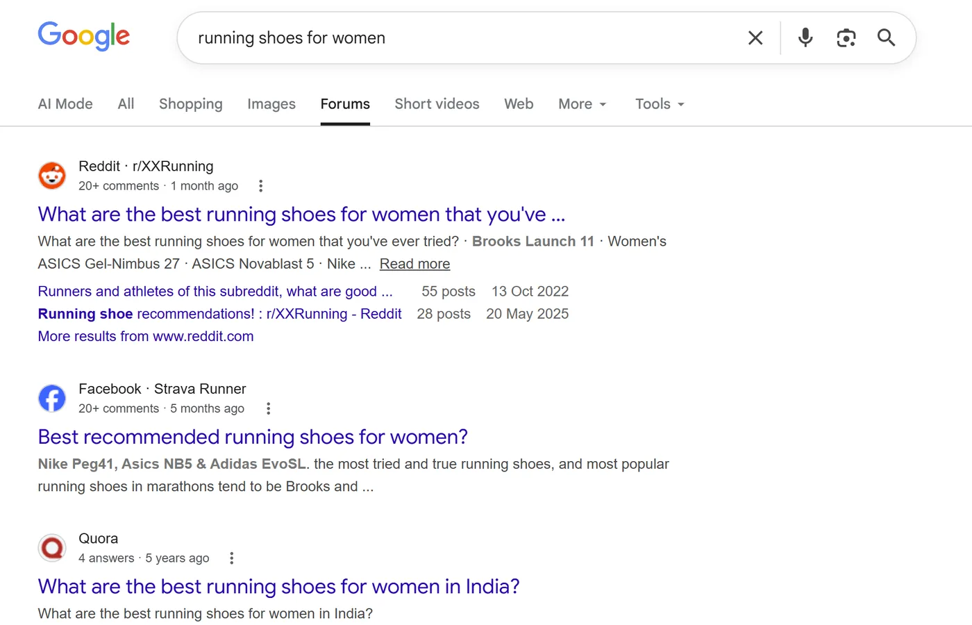Screen dimensions: 972x625
Task: Expand the More dropdown
Action: click(x=583, y=103)
